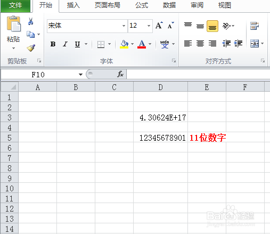Screen dimensions: 270x234
Task: Open the Name Box dropdown
Action: click(80, 75)
